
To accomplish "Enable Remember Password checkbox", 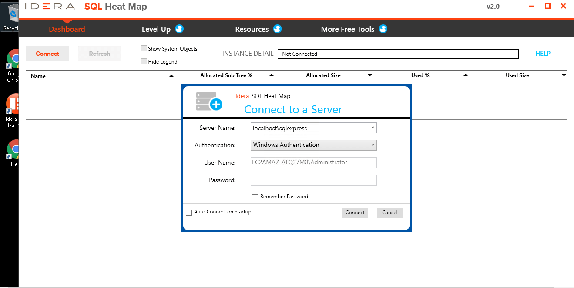I will (x=255, y=197).
